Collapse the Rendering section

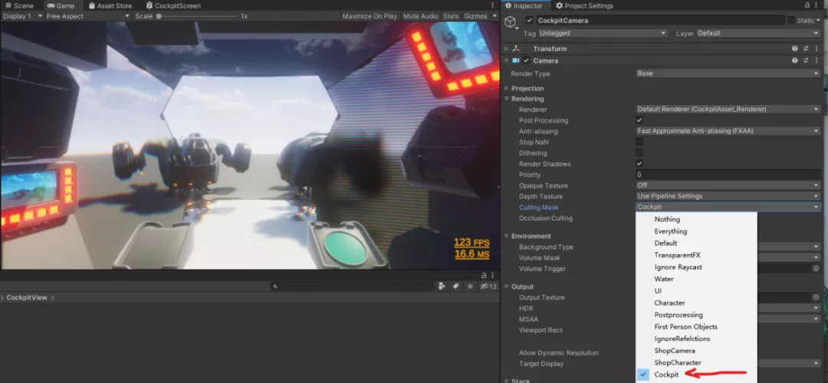pos(507,99)
